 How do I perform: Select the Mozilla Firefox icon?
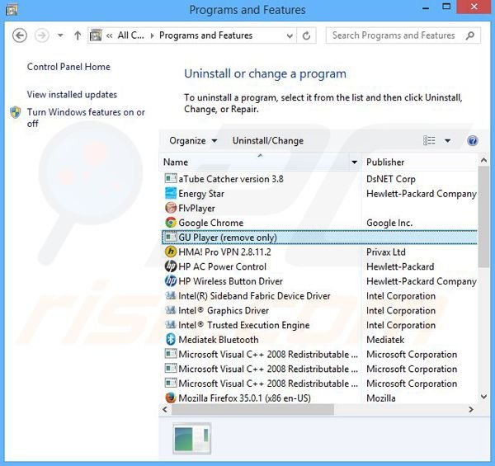pyautogui.click(x=171, y=398)
